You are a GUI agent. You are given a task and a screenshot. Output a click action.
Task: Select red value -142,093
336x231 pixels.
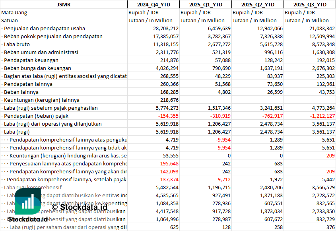coord(168,171)
